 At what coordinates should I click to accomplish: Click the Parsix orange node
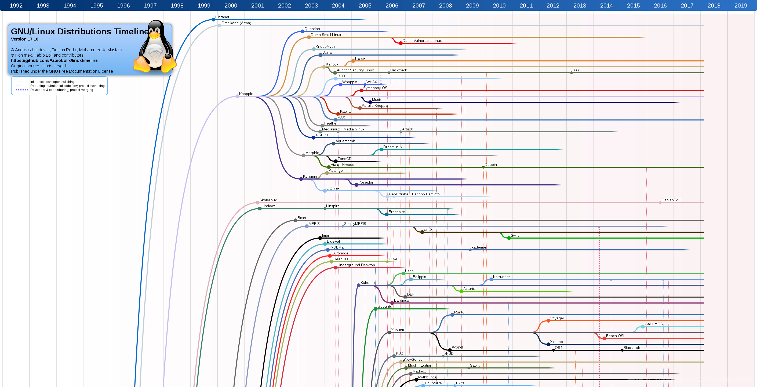click(x=353, y=61)
